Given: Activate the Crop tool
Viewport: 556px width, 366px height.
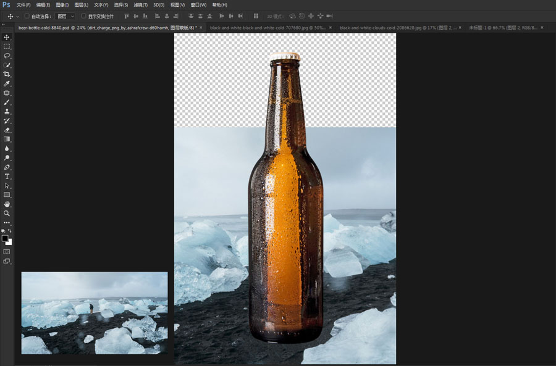Looking at the screenshot, I should pos(7,74).
